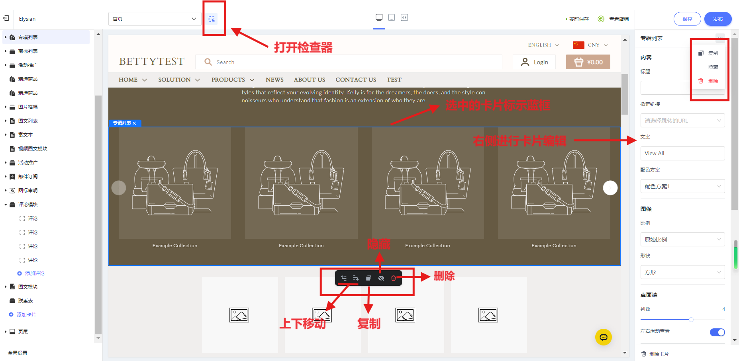Viewport: 739px width, 361px height.
Task: Switch to mobile preview mode
Action: (392, 18)
